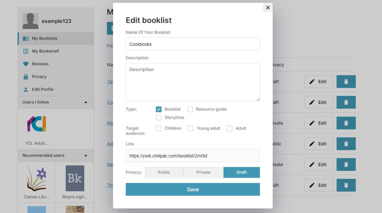The height and width of the screenshot is (213, 382).
Task: Click inside the Description text area
Action: [x=193, y=82]
